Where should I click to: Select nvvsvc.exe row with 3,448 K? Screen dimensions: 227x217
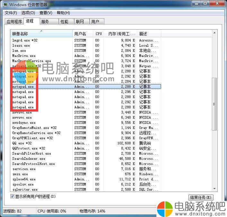(x=85, y=112)
